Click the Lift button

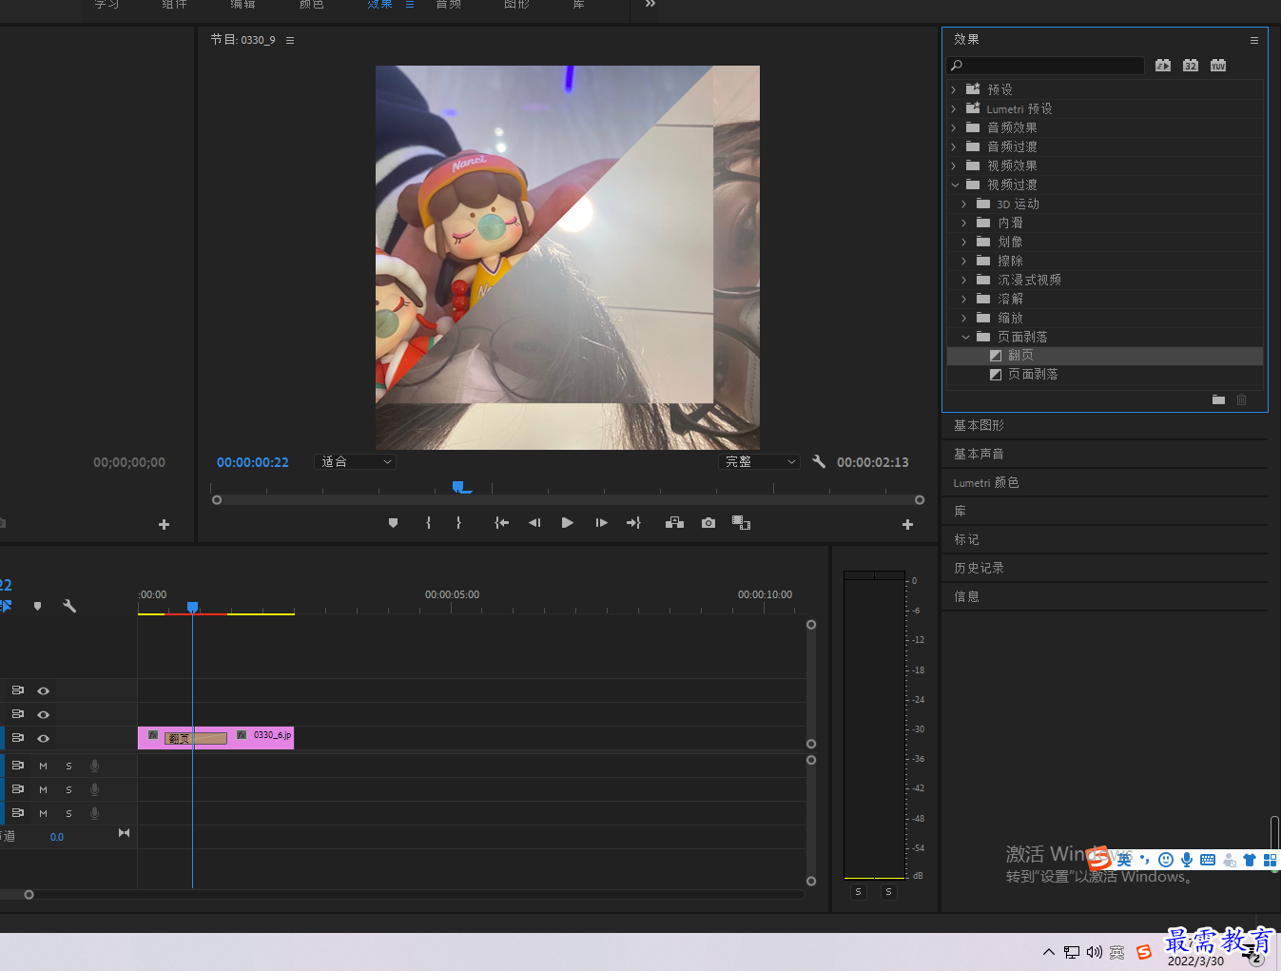pos(675,523)
